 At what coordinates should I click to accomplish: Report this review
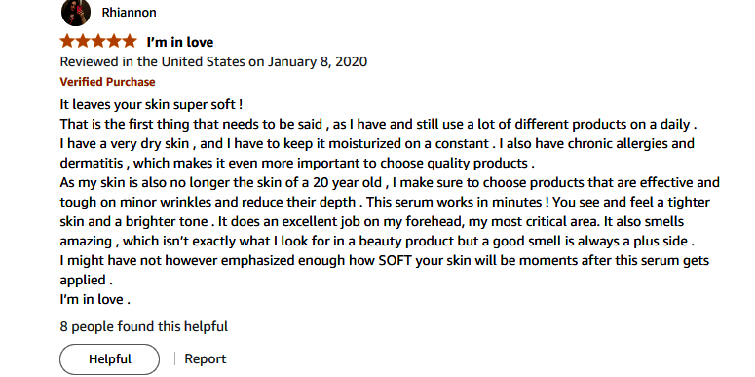[206, 359]
